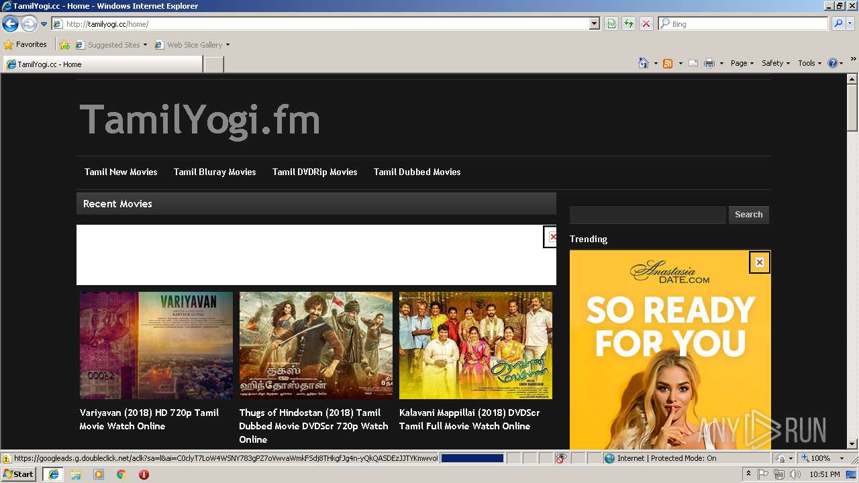
Task: Open the Variyavan movie poster thumbnail
Action: click(156, 345)
